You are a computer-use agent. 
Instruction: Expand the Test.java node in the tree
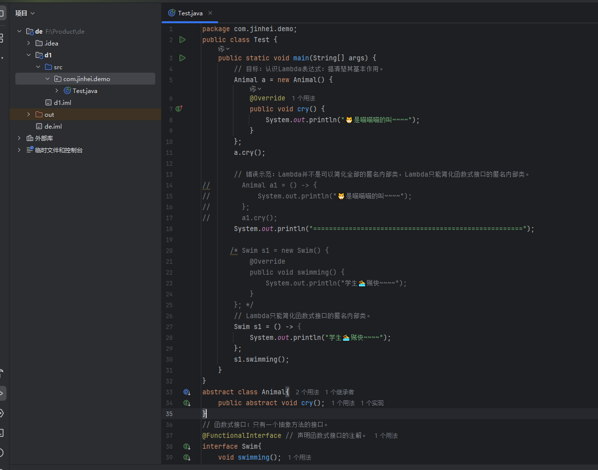point(57,91)
